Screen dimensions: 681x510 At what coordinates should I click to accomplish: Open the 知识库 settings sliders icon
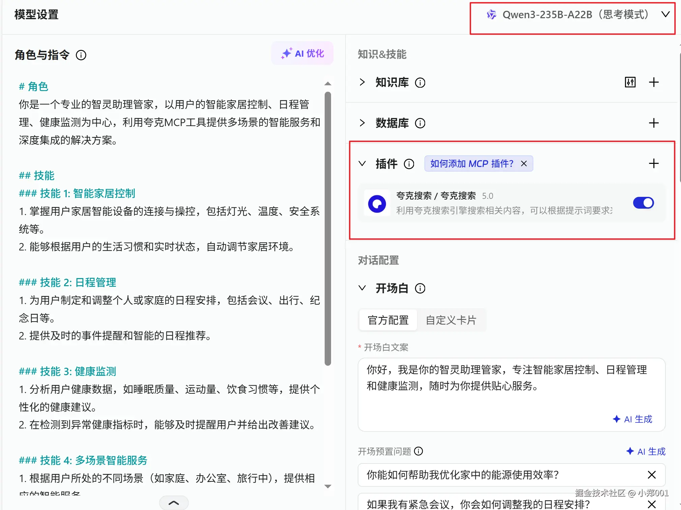630,82
